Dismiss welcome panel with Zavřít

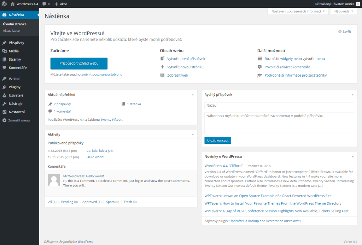(x=345, y=32)
